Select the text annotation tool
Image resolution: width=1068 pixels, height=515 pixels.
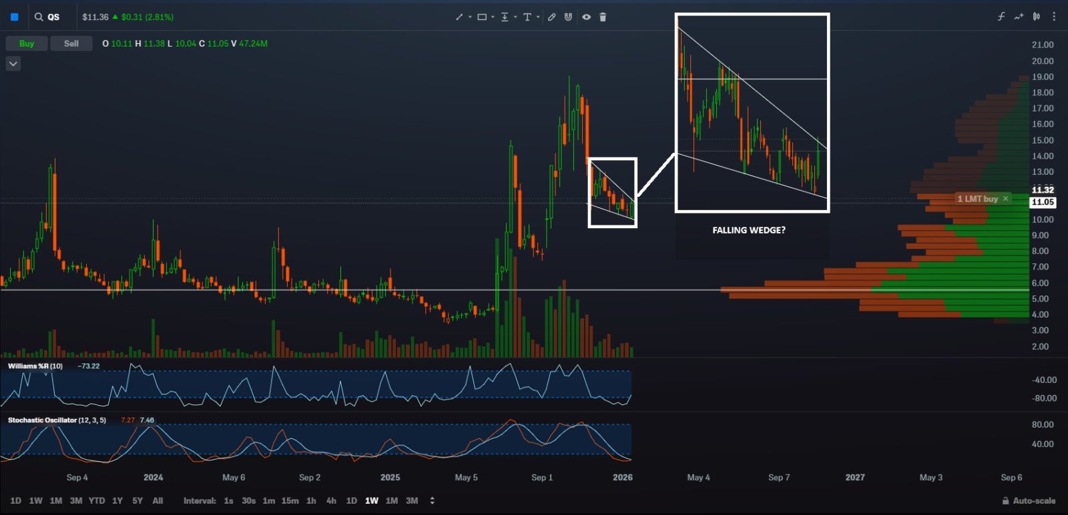527,17
